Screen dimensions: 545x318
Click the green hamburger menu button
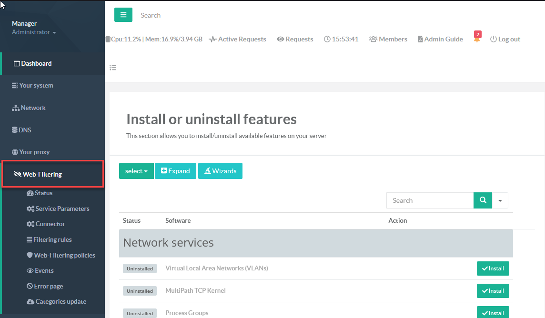[123, 15]
